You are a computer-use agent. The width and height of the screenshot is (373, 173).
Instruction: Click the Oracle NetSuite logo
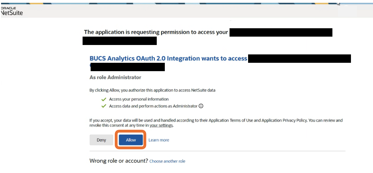[x=11, y=12]
